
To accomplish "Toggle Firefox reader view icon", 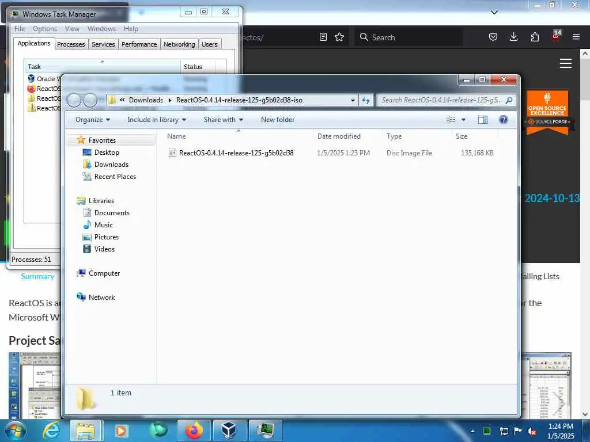I will (x=323, y=37).
